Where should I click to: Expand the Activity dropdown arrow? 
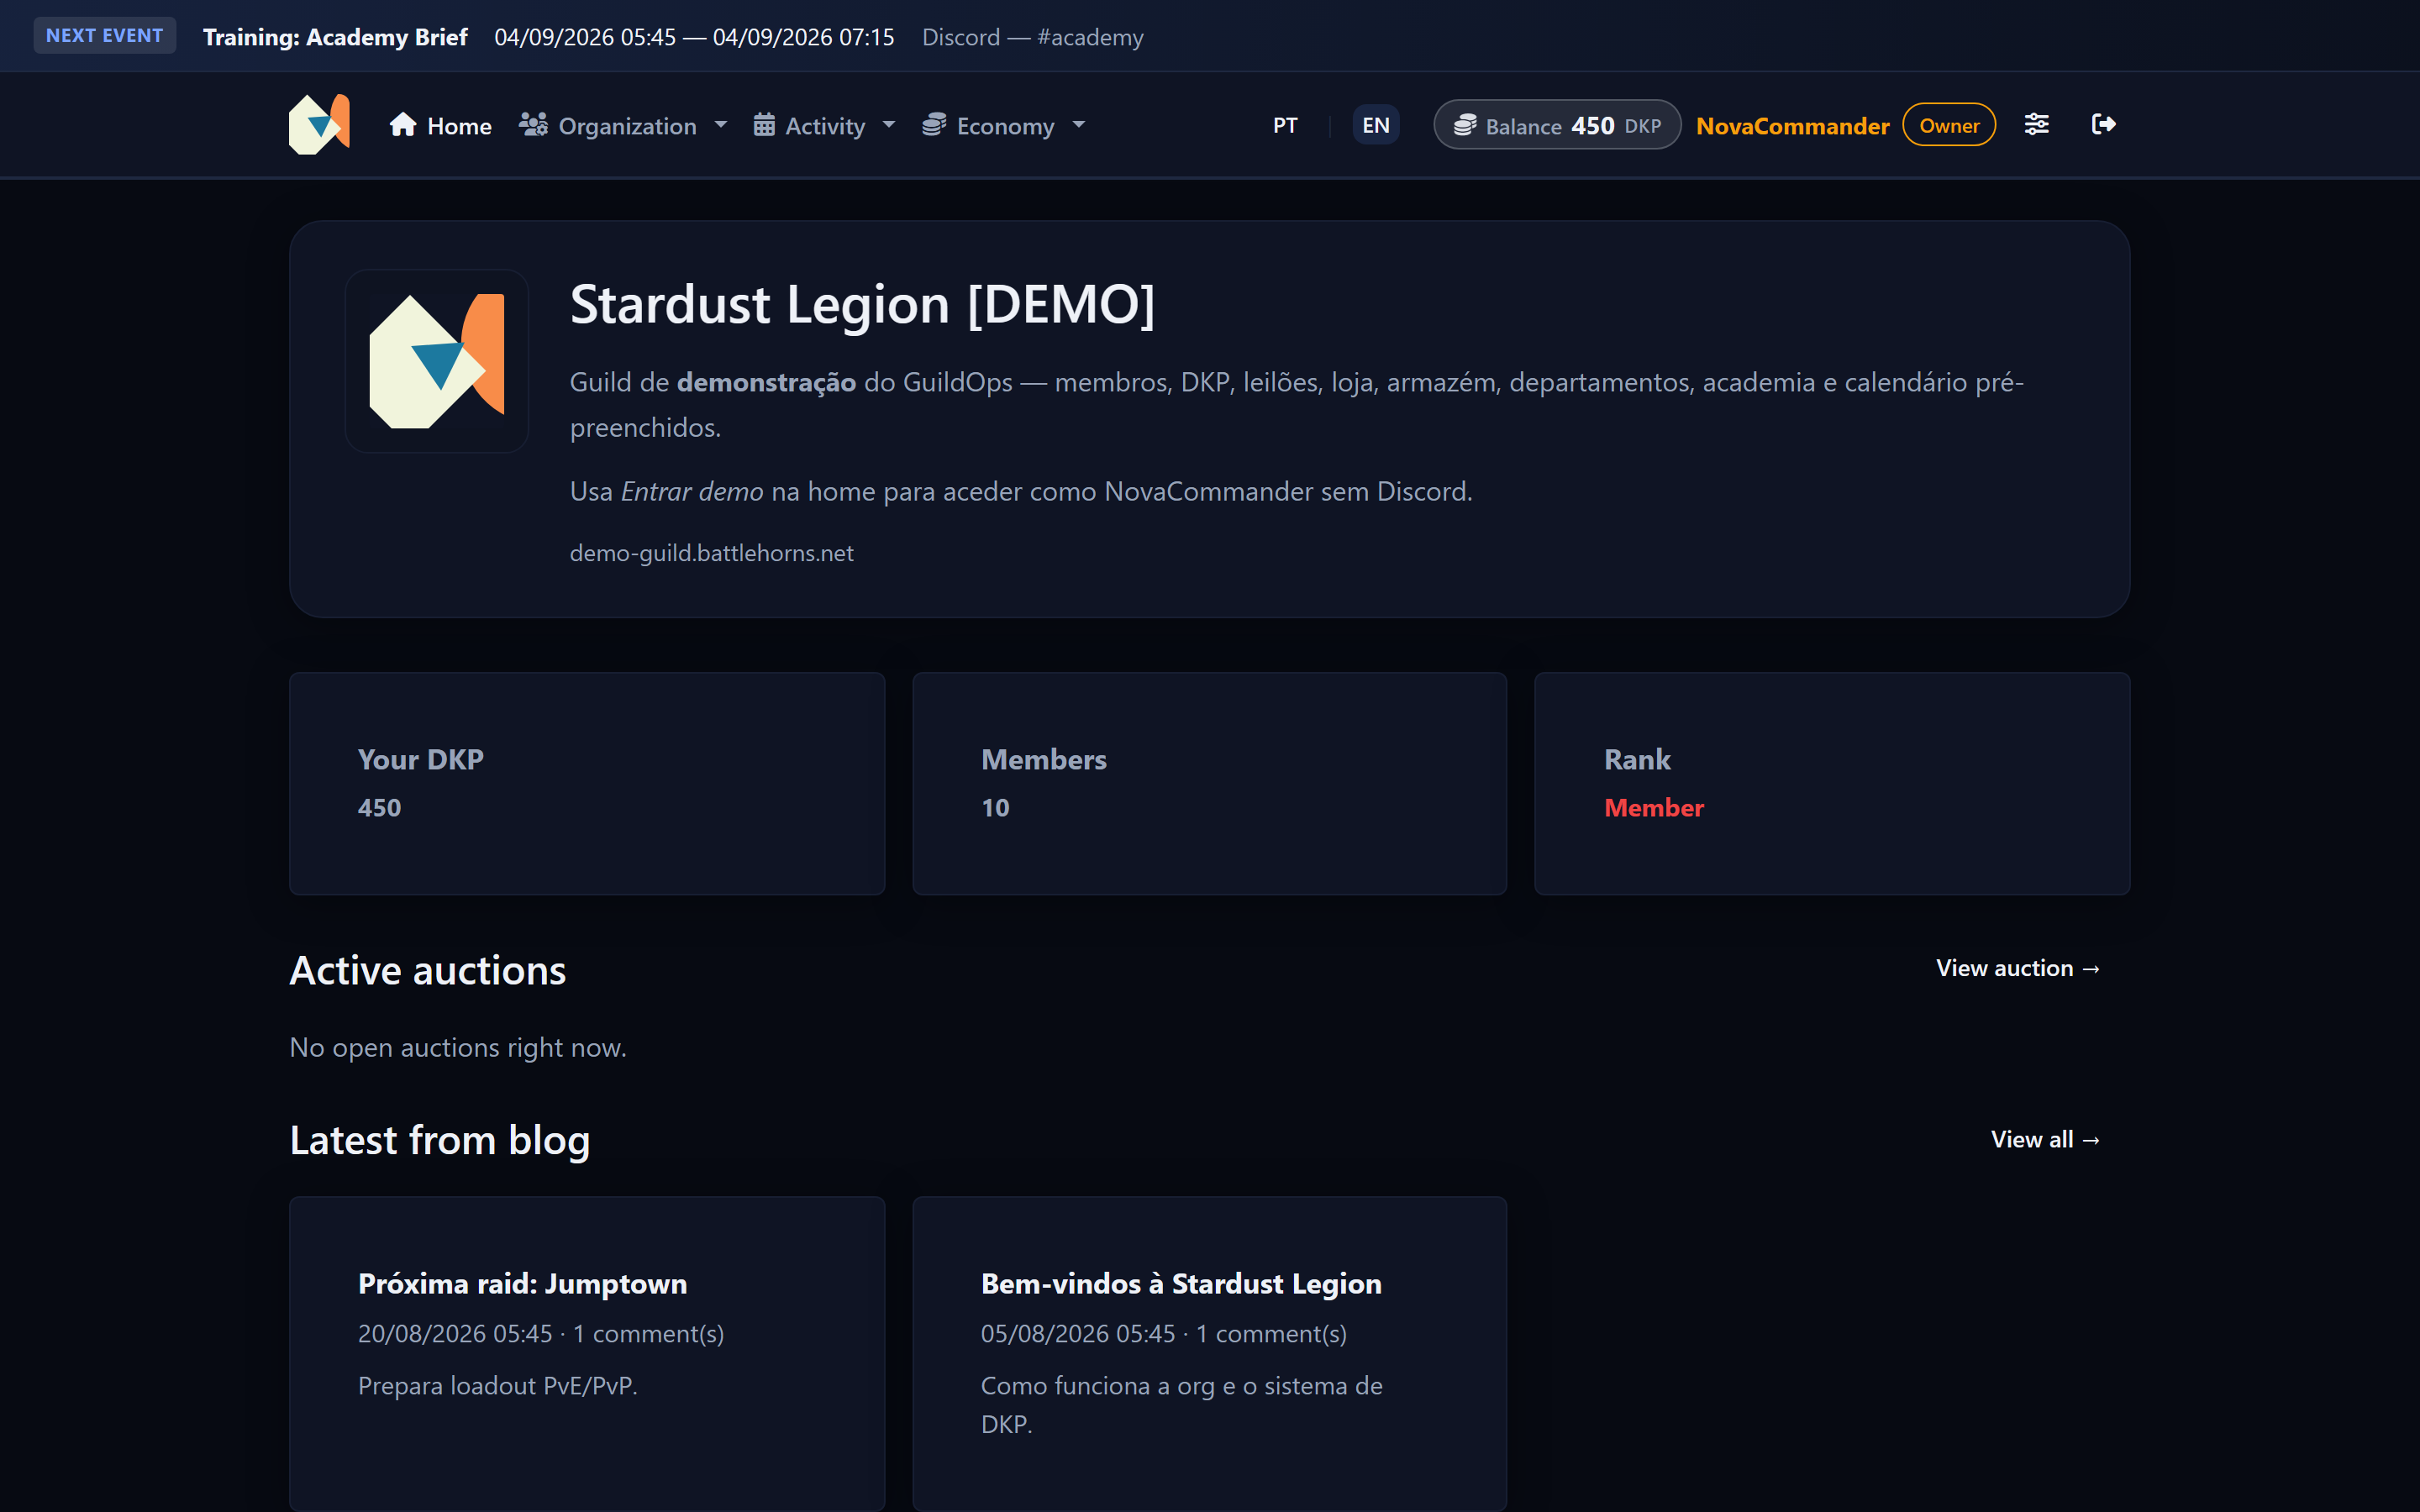[889, 125]
